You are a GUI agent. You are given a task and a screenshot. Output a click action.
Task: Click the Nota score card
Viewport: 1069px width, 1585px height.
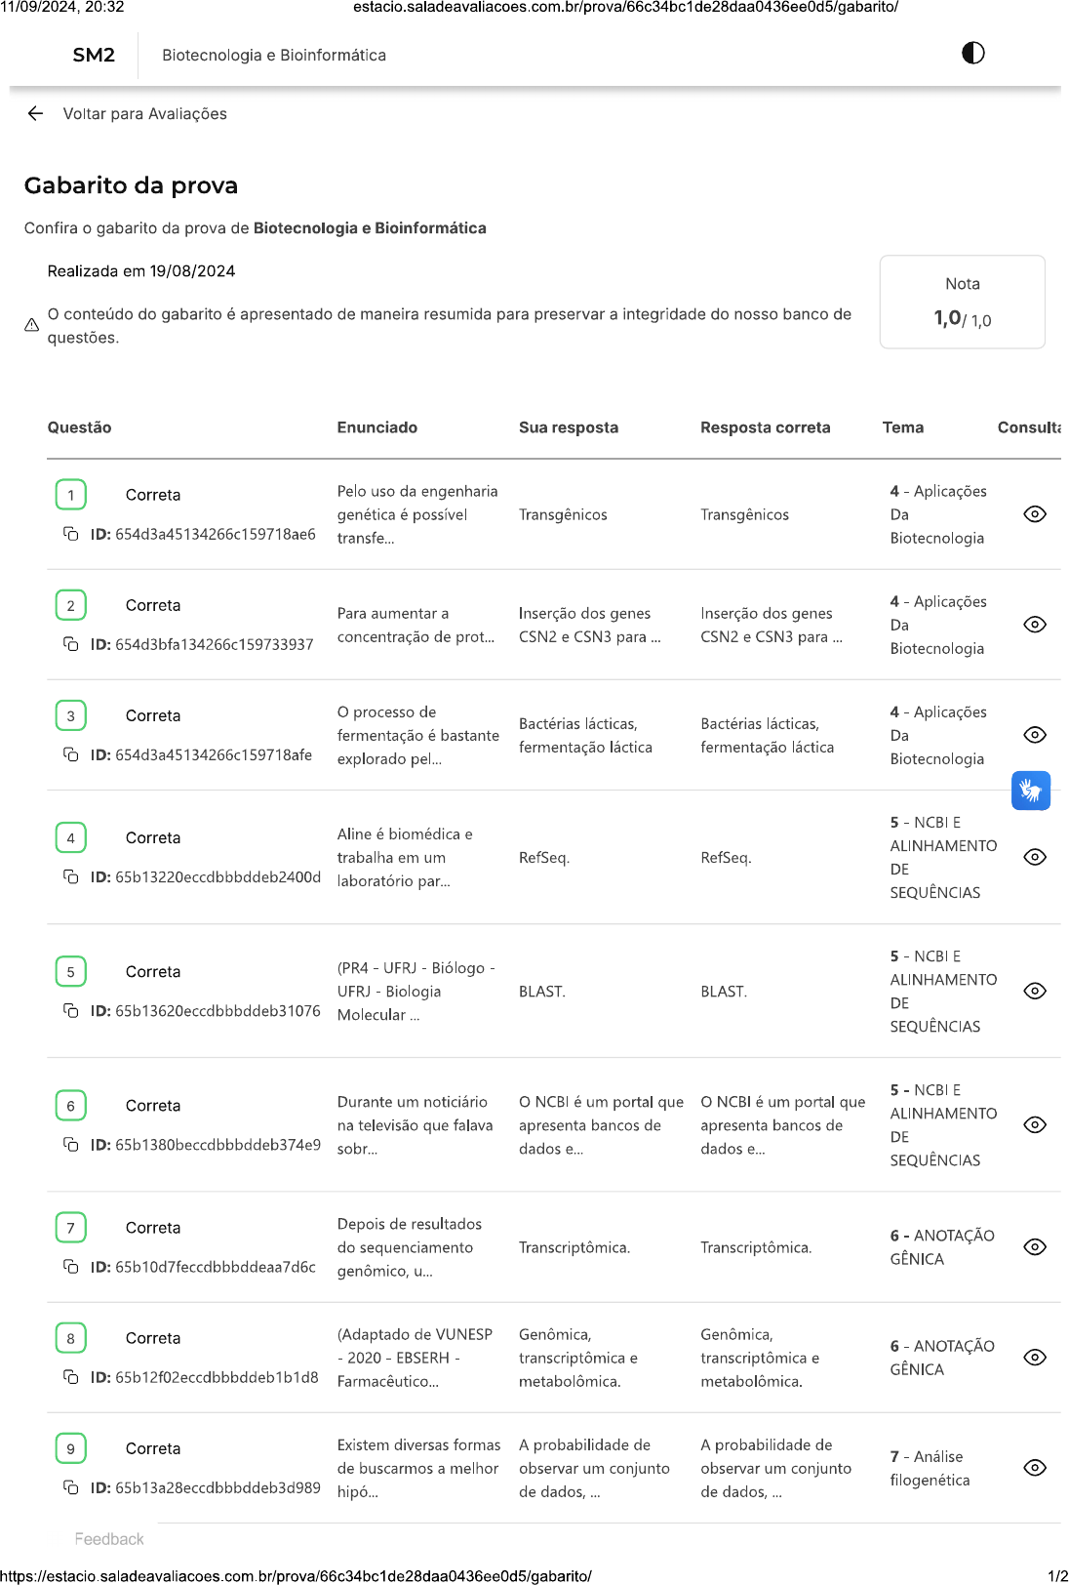click(962, 303)
